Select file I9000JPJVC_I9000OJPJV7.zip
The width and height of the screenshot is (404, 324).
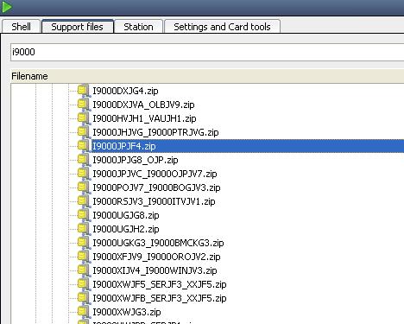coord(155,174)
